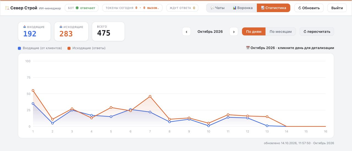This screenshot has height=151, width=352.
Task: Toggle the Входящие (от клиентов) legend series
Action: (x=40, y=48)
